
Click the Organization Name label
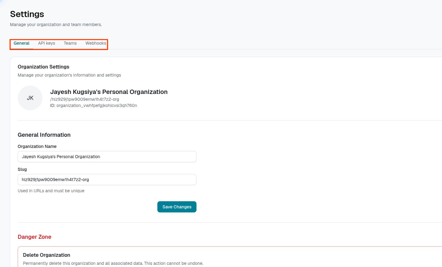(37, 146)
